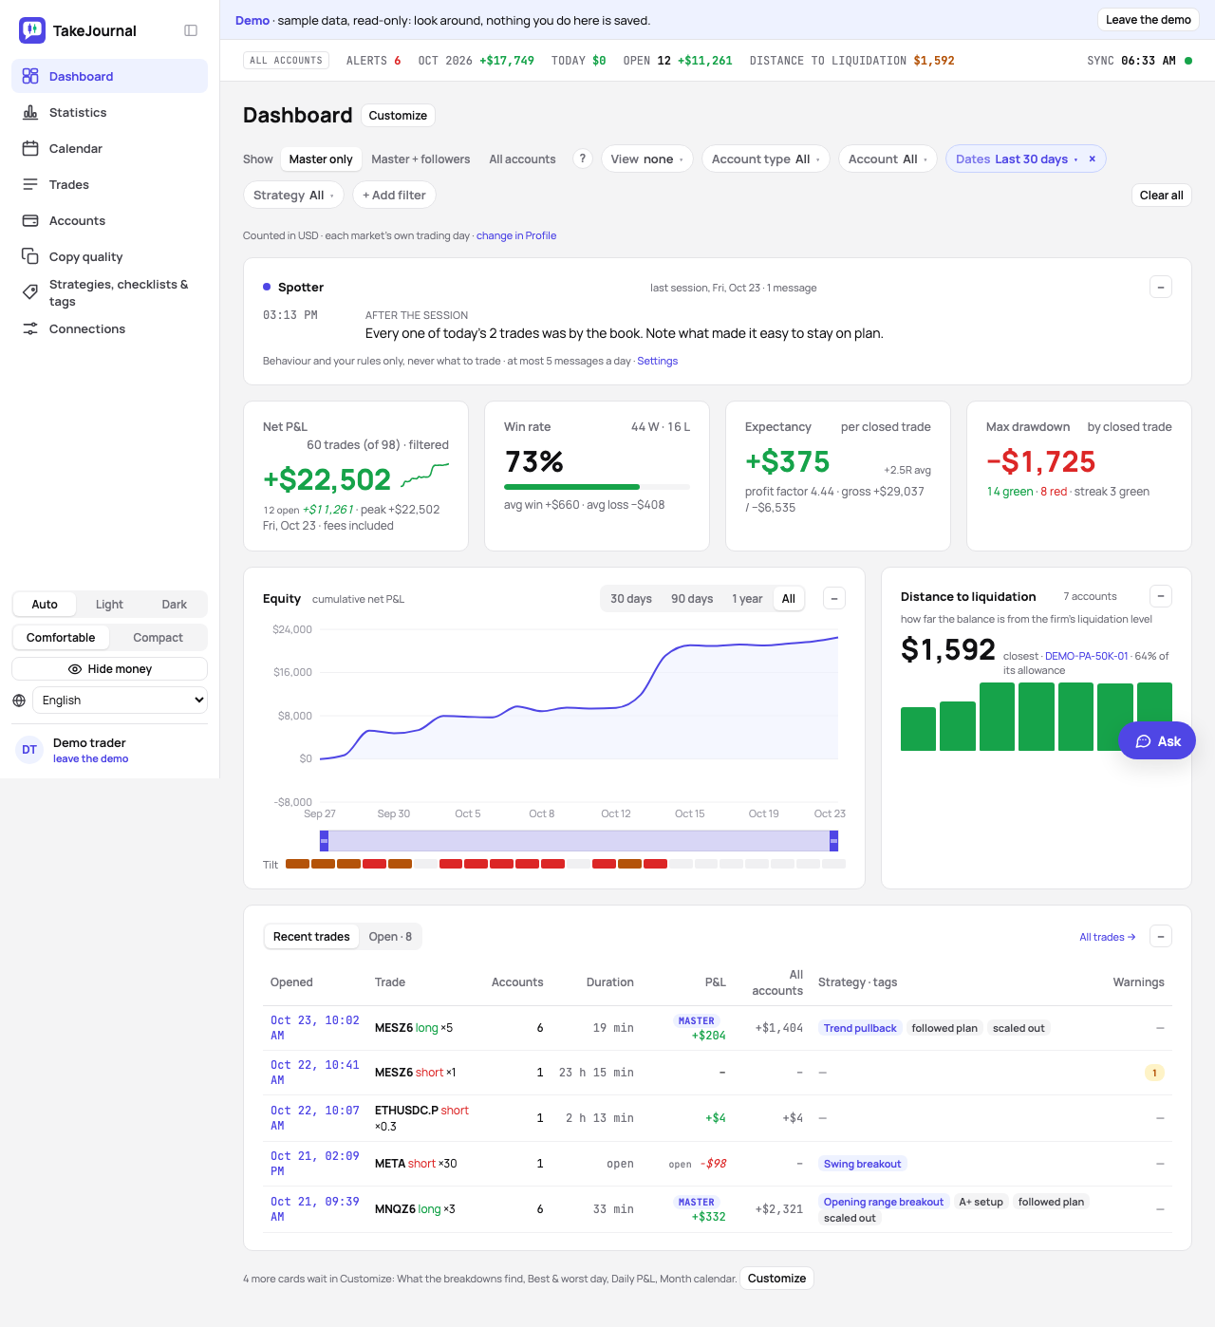Remove the Dates Last 30 days filter
This screenshot has height=1327, width=1215.
1092,159
